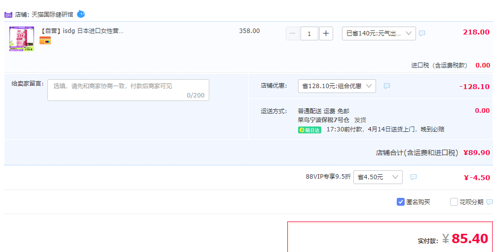Enable the 花呗分期 checkbox
The image size is (493, 252).
[454, 202]
